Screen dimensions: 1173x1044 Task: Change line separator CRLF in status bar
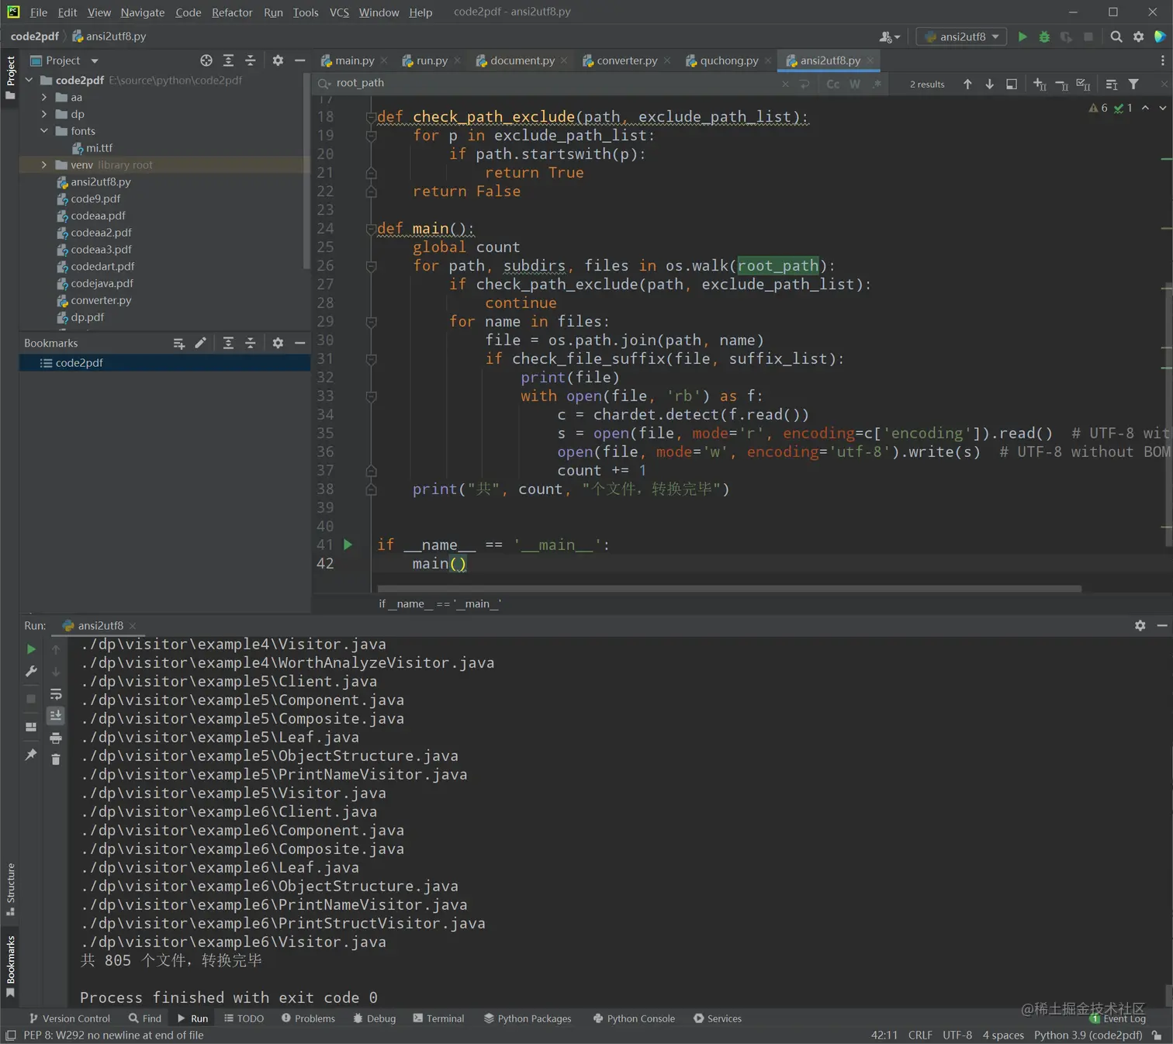pyautogui.click(x=920, y=1035)
